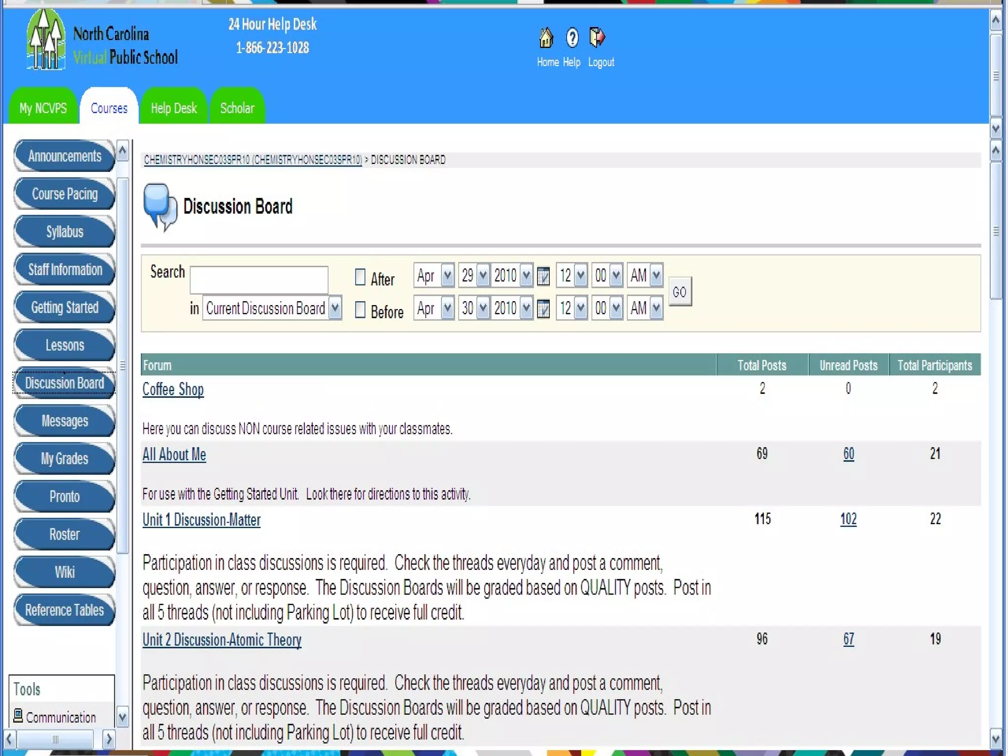Click the Help question mark icon
1008x756 pixels.
(x=572, y=38)
